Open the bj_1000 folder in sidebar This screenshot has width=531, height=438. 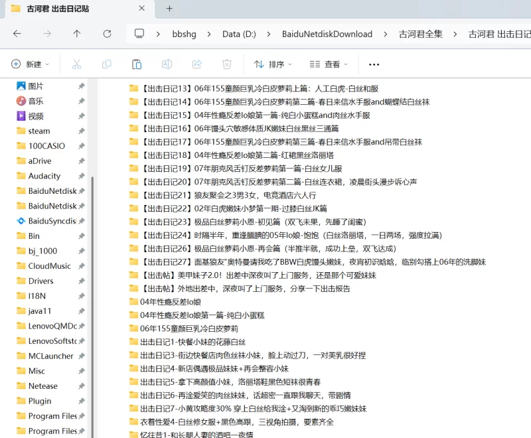pyautogui.click(x=42, y=251)
